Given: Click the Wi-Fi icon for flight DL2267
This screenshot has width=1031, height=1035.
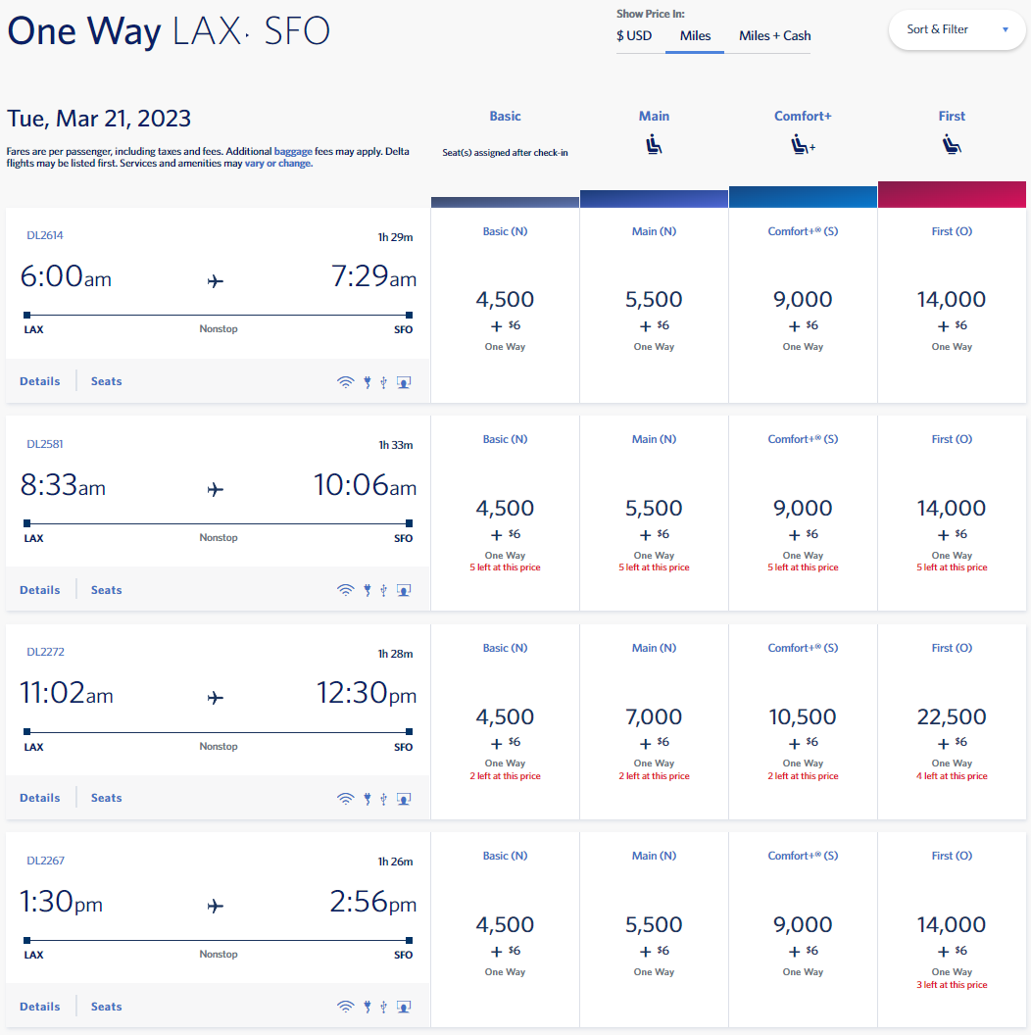Looking at the screenshot, I should [x=345, y=1007].
